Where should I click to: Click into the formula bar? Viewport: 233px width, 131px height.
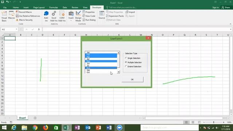click(x=136, y=29)
